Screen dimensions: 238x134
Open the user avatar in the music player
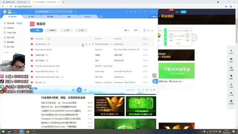(5, 12)
